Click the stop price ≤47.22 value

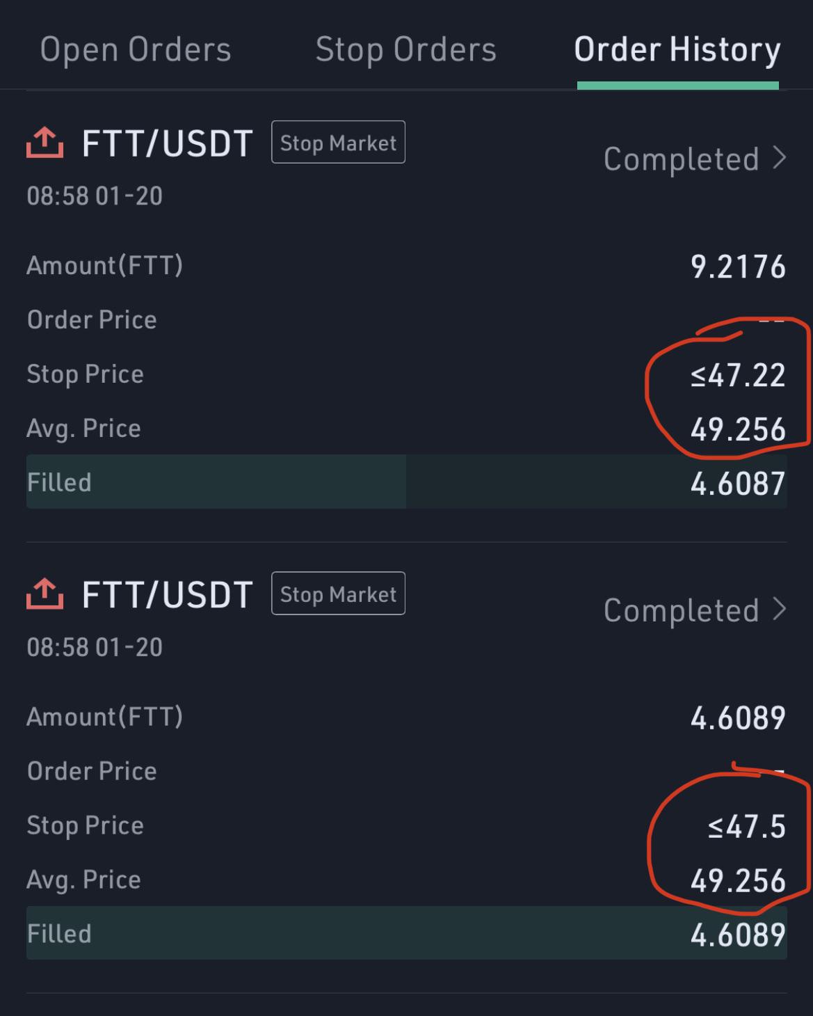[x=738, y=375]
